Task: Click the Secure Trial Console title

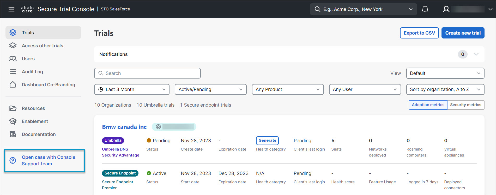Action: 66,9
